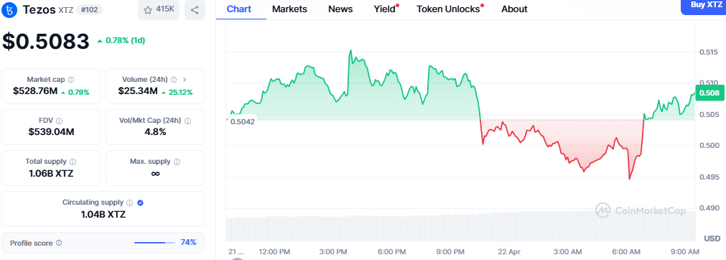The image size is (726, 260).
Task: Click the Profile score info icon
Action: [59, 243]
